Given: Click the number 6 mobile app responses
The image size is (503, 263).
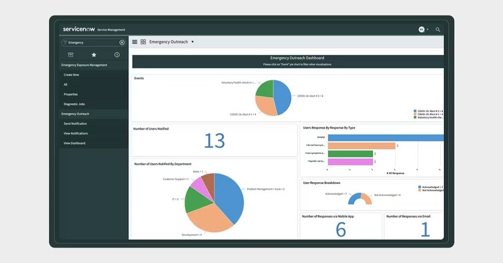Looking at the screenshot, I should pos(341,230).
